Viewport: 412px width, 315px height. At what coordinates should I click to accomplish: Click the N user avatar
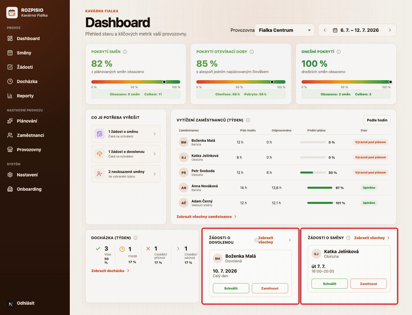(x=11, y=304)
